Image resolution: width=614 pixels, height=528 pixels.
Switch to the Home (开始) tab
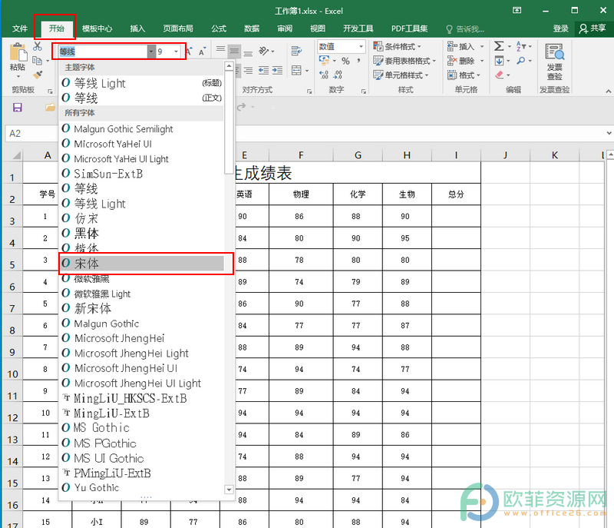coord(56,28)
